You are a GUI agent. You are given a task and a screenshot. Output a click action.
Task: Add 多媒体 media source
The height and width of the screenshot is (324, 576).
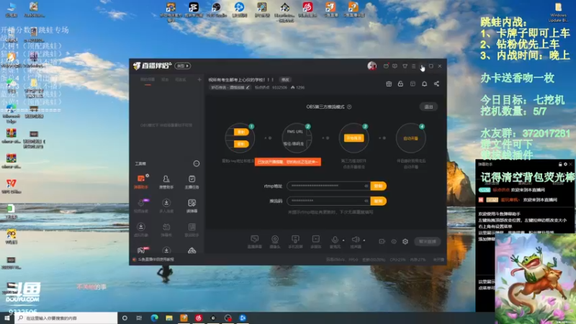pos(315,242)
